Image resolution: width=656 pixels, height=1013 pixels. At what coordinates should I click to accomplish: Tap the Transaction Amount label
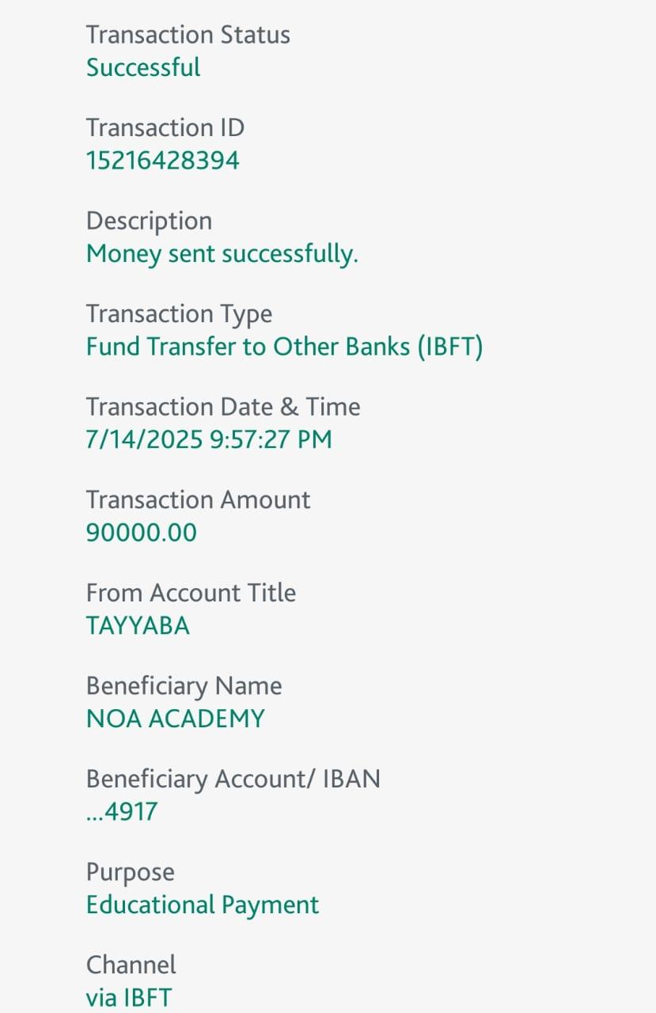click(x=198, y=499)
